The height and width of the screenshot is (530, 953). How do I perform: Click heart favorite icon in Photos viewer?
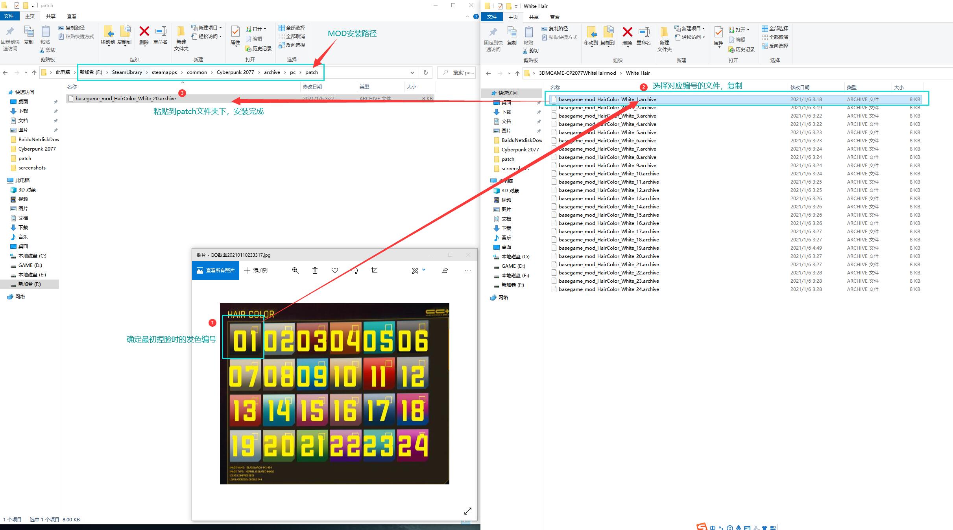pos(335,271)
